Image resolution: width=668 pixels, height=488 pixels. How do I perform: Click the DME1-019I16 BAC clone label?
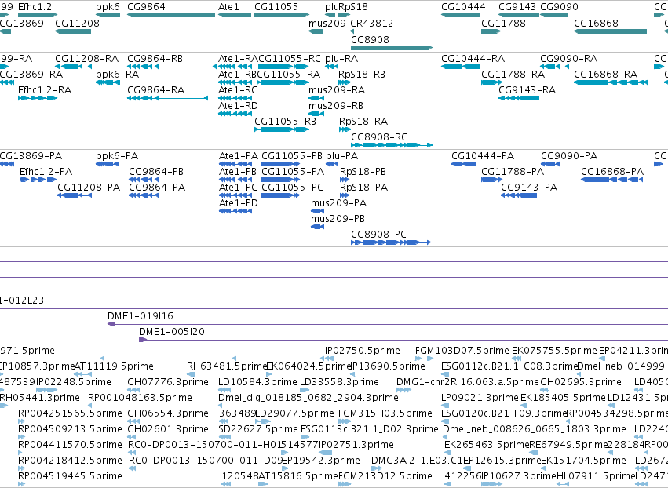[x=141, y=316]
